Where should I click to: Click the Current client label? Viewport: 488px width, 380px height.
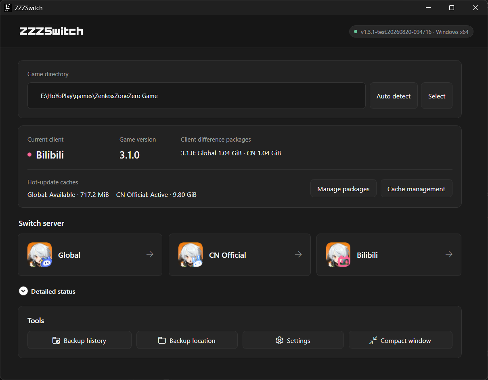click(x=46, y=140)
